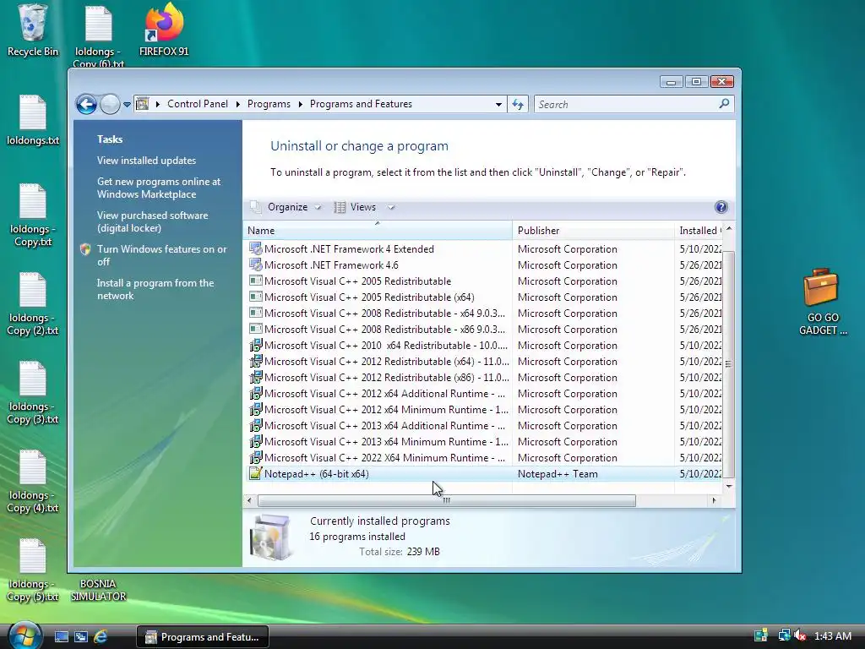865x649 pixels.
Task: Sort by the Installed On column header
Action: click(699, 231)
